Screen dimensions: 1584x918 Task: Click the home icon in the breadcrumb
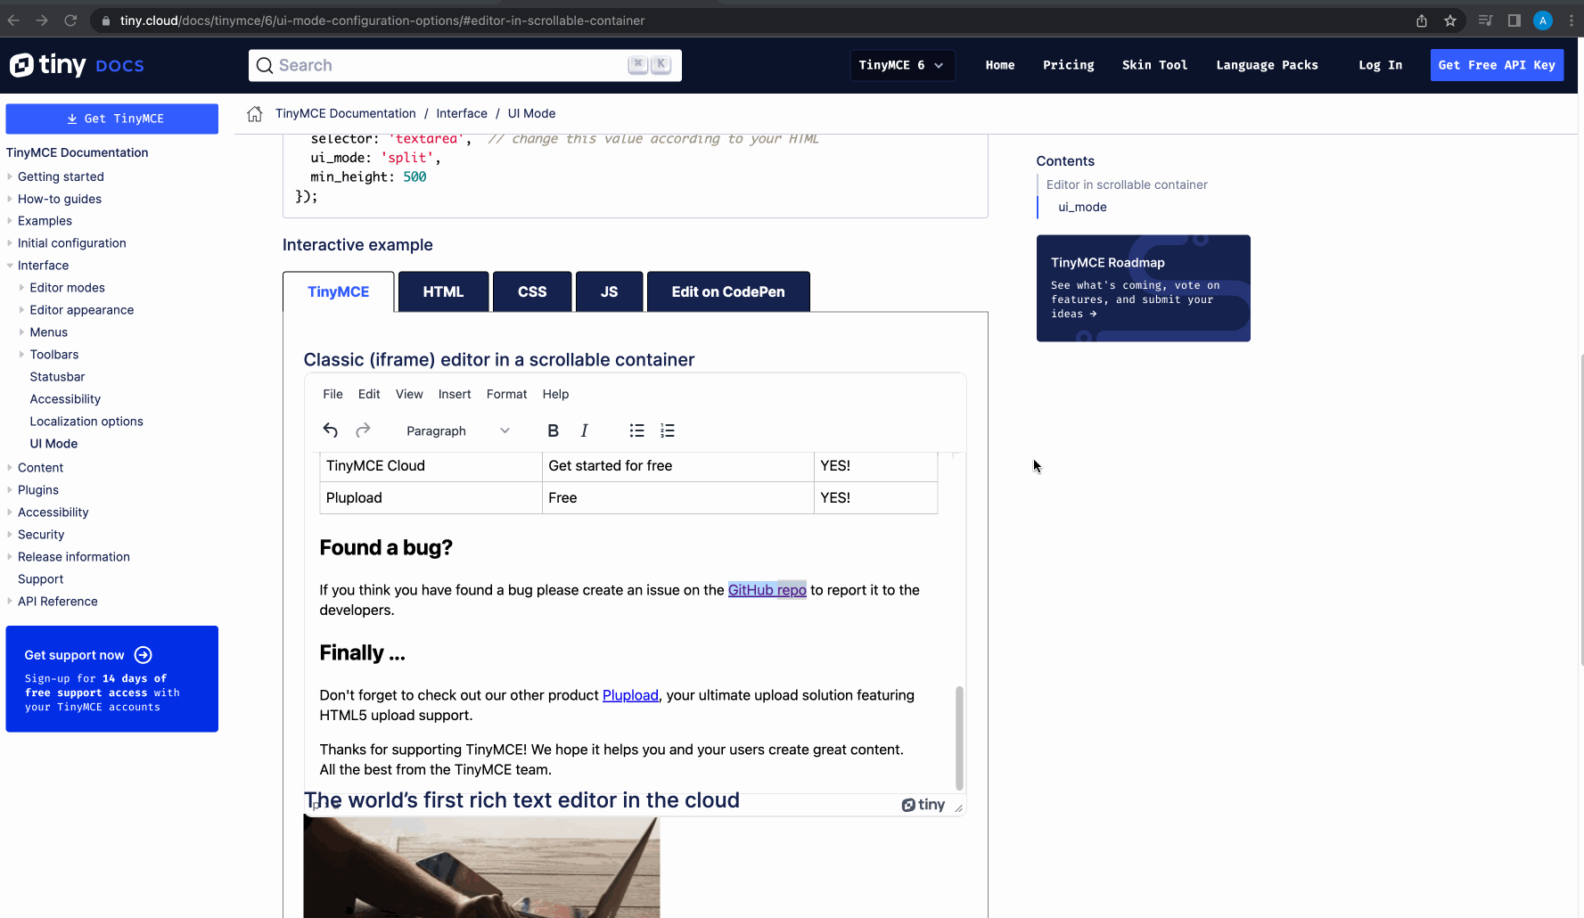254,113
